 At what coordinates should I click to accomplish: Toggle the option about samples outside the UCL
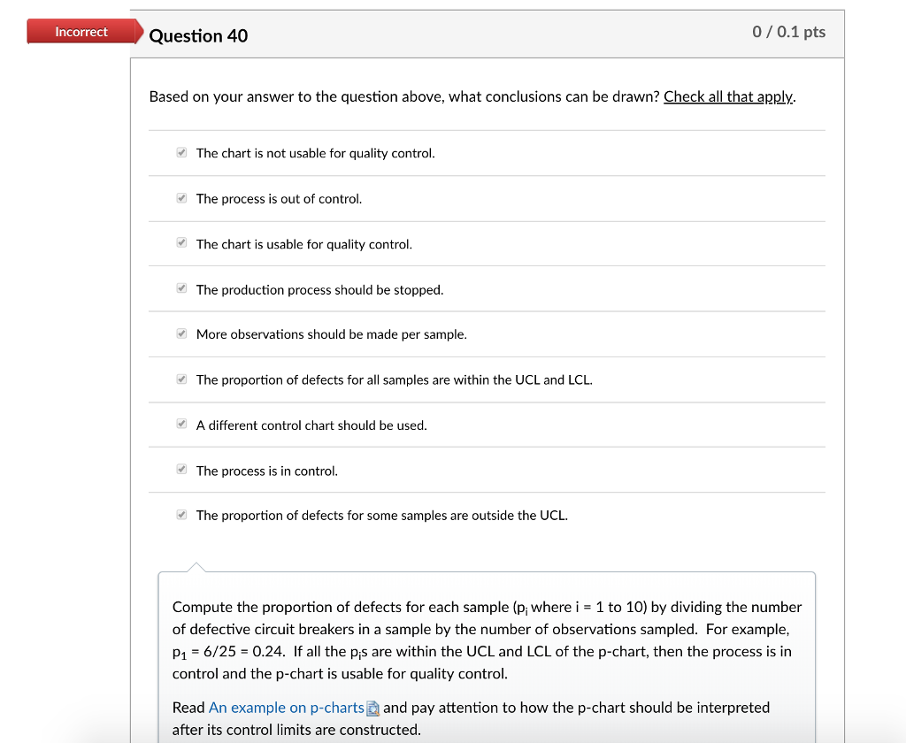click(180, 514)
